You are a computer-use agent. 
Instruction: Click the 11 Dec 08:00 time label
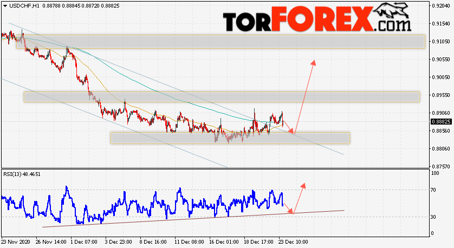tap(189, 242)
